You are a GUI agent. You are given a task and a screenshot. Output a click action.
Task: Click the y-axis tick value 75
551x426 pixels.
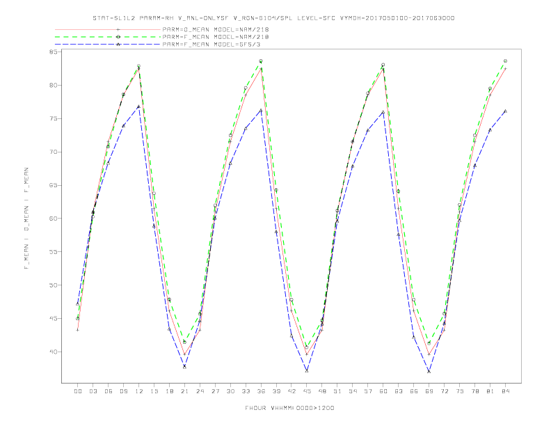tap(54, 119)
